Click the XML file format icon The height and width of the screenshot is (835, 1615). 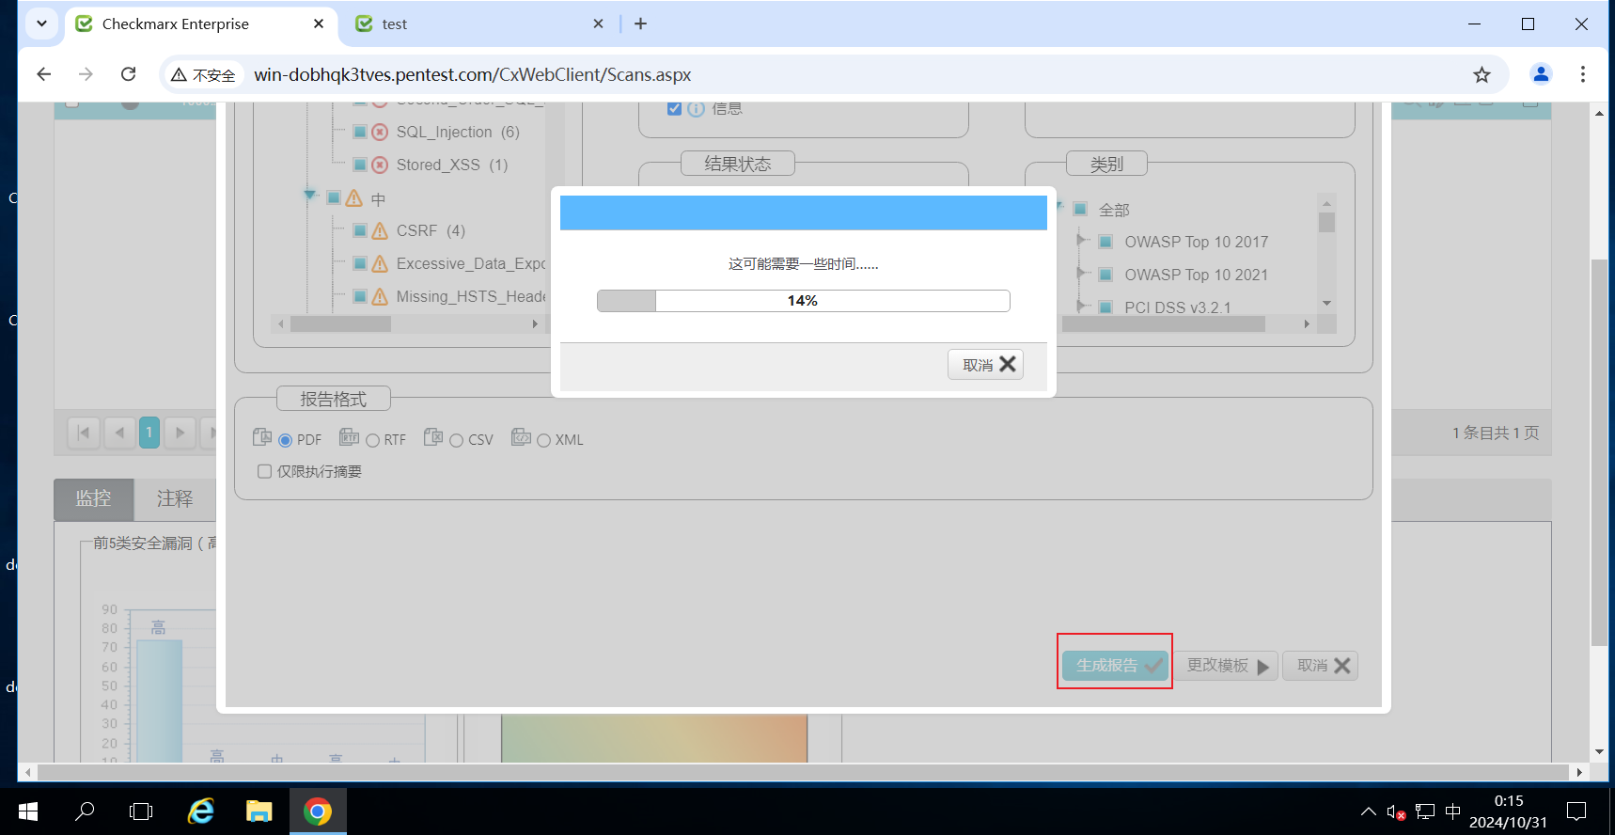pos(521,437)
